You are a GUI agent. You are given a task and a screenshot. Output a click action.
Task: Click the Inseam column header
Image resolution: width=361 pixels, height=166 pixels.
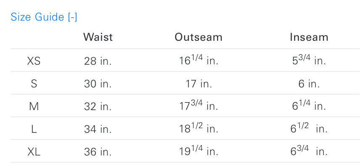[309, 37]
